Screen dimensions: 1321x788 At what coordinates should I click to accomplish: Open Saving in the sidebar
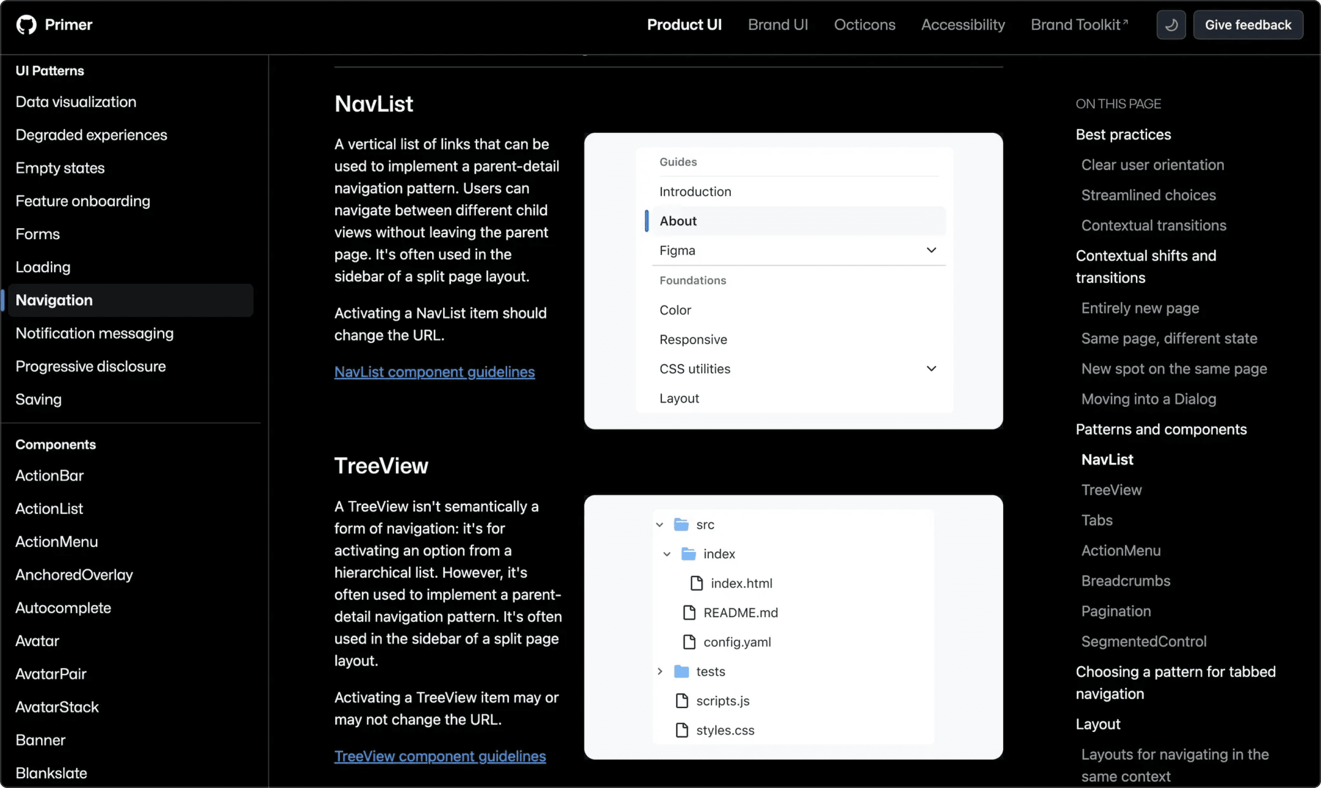39,399
